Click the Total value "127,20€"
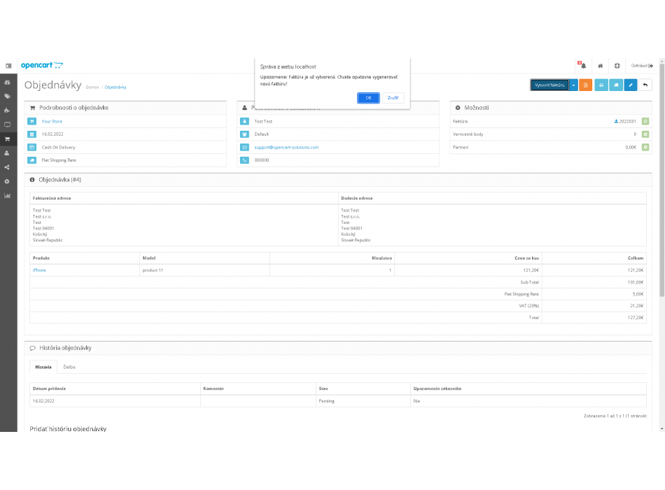The height and width of the screenshot is (490, 665). 636,317
